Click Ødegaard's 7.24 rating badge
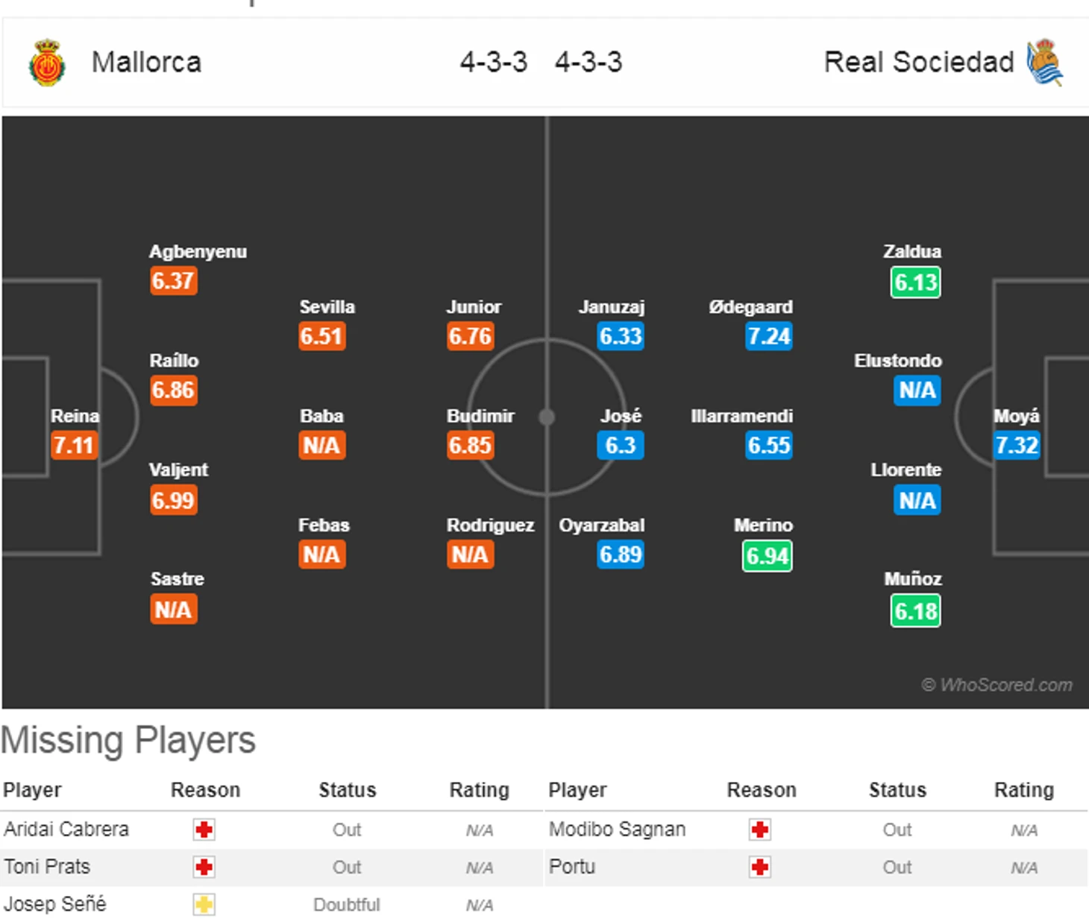Image resolution: width=1089 pixels, height=919 pixels. [x=768, y=336]
